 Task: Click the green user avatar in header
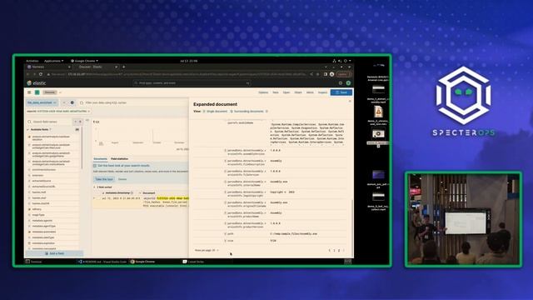pos(348,83)
